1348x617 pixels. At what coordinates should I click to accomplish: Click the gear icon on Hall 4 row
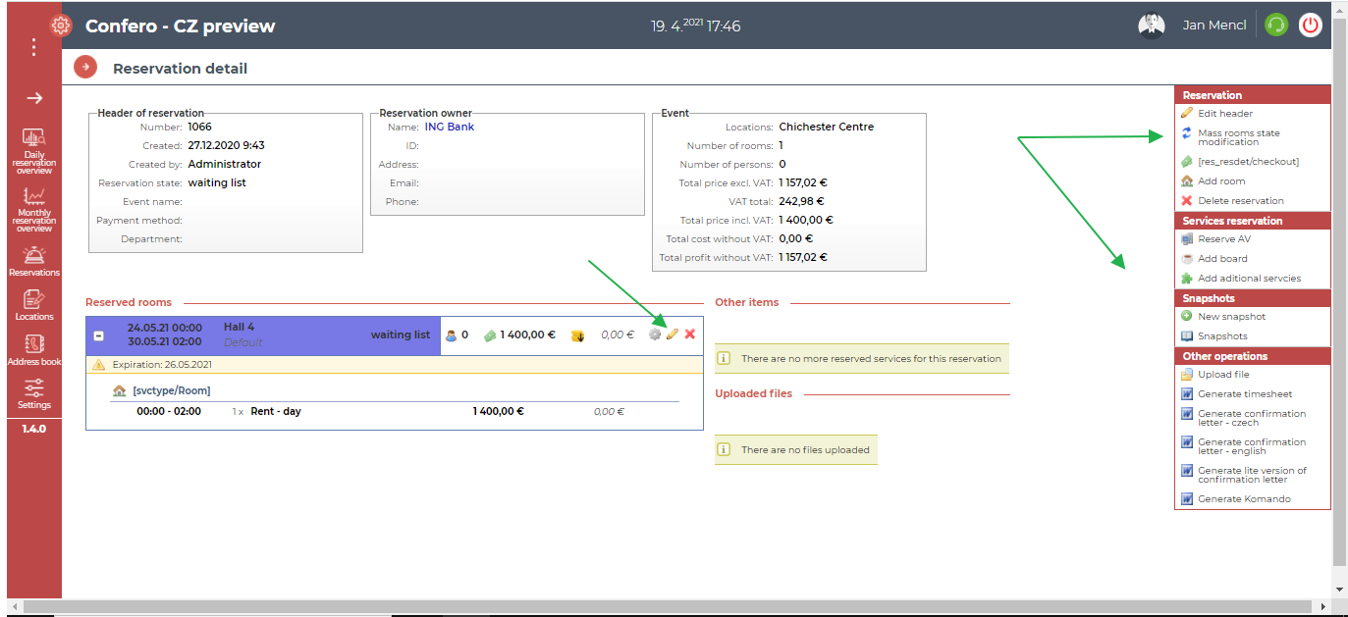655,334
